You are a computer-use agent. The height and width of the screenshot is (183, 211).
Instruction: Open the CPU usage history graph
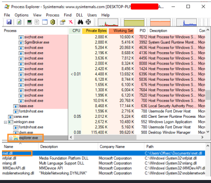coord(108,22)
